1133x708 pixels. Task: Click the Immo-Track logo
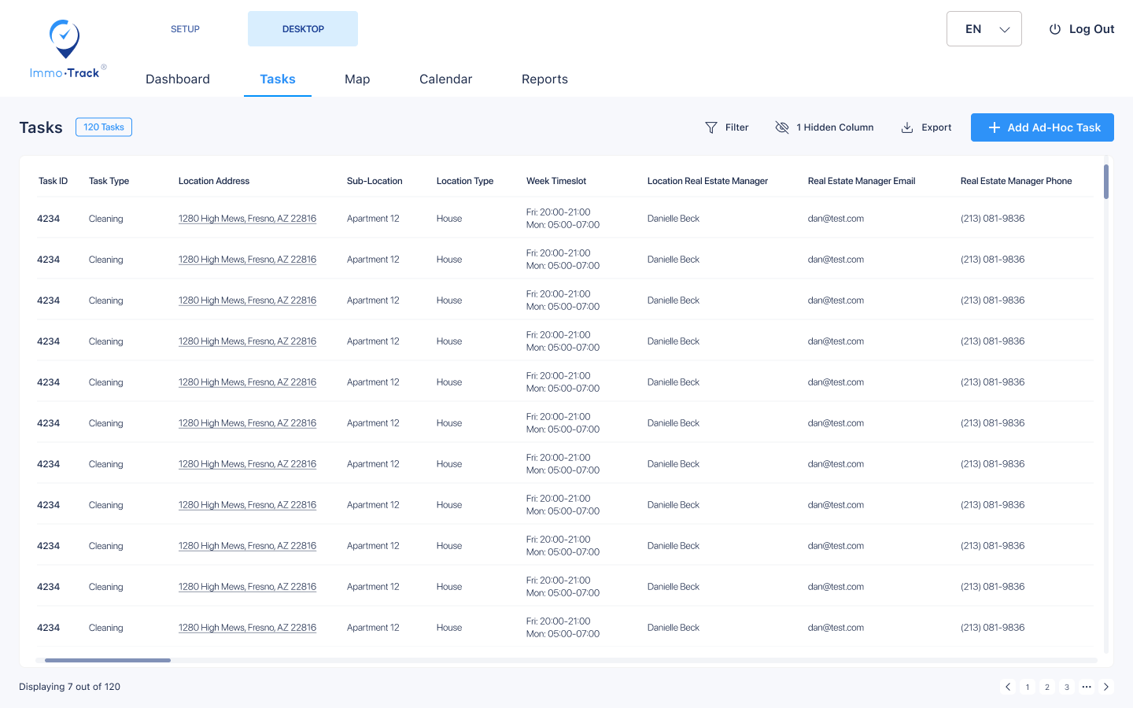(67, 50)
